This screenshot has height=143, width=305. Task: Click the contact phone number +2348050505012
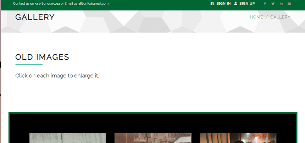click(x=47, y=4)
